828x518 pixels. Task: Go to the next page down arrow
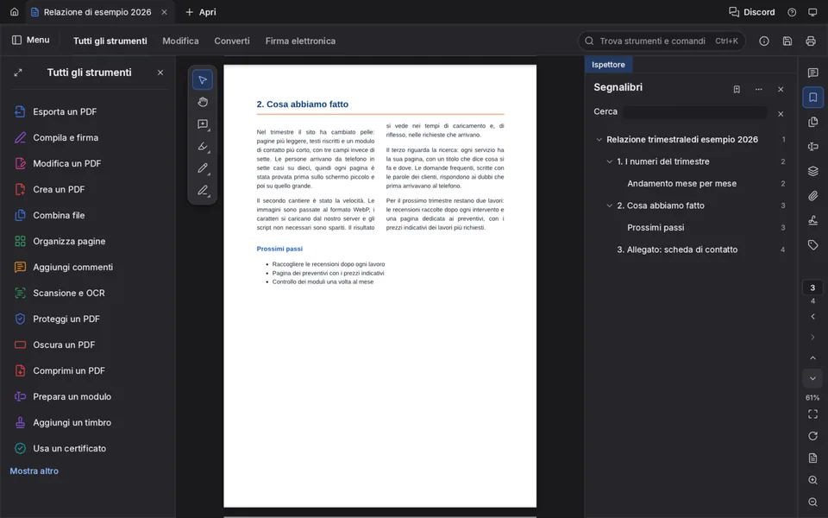(812, 378)
